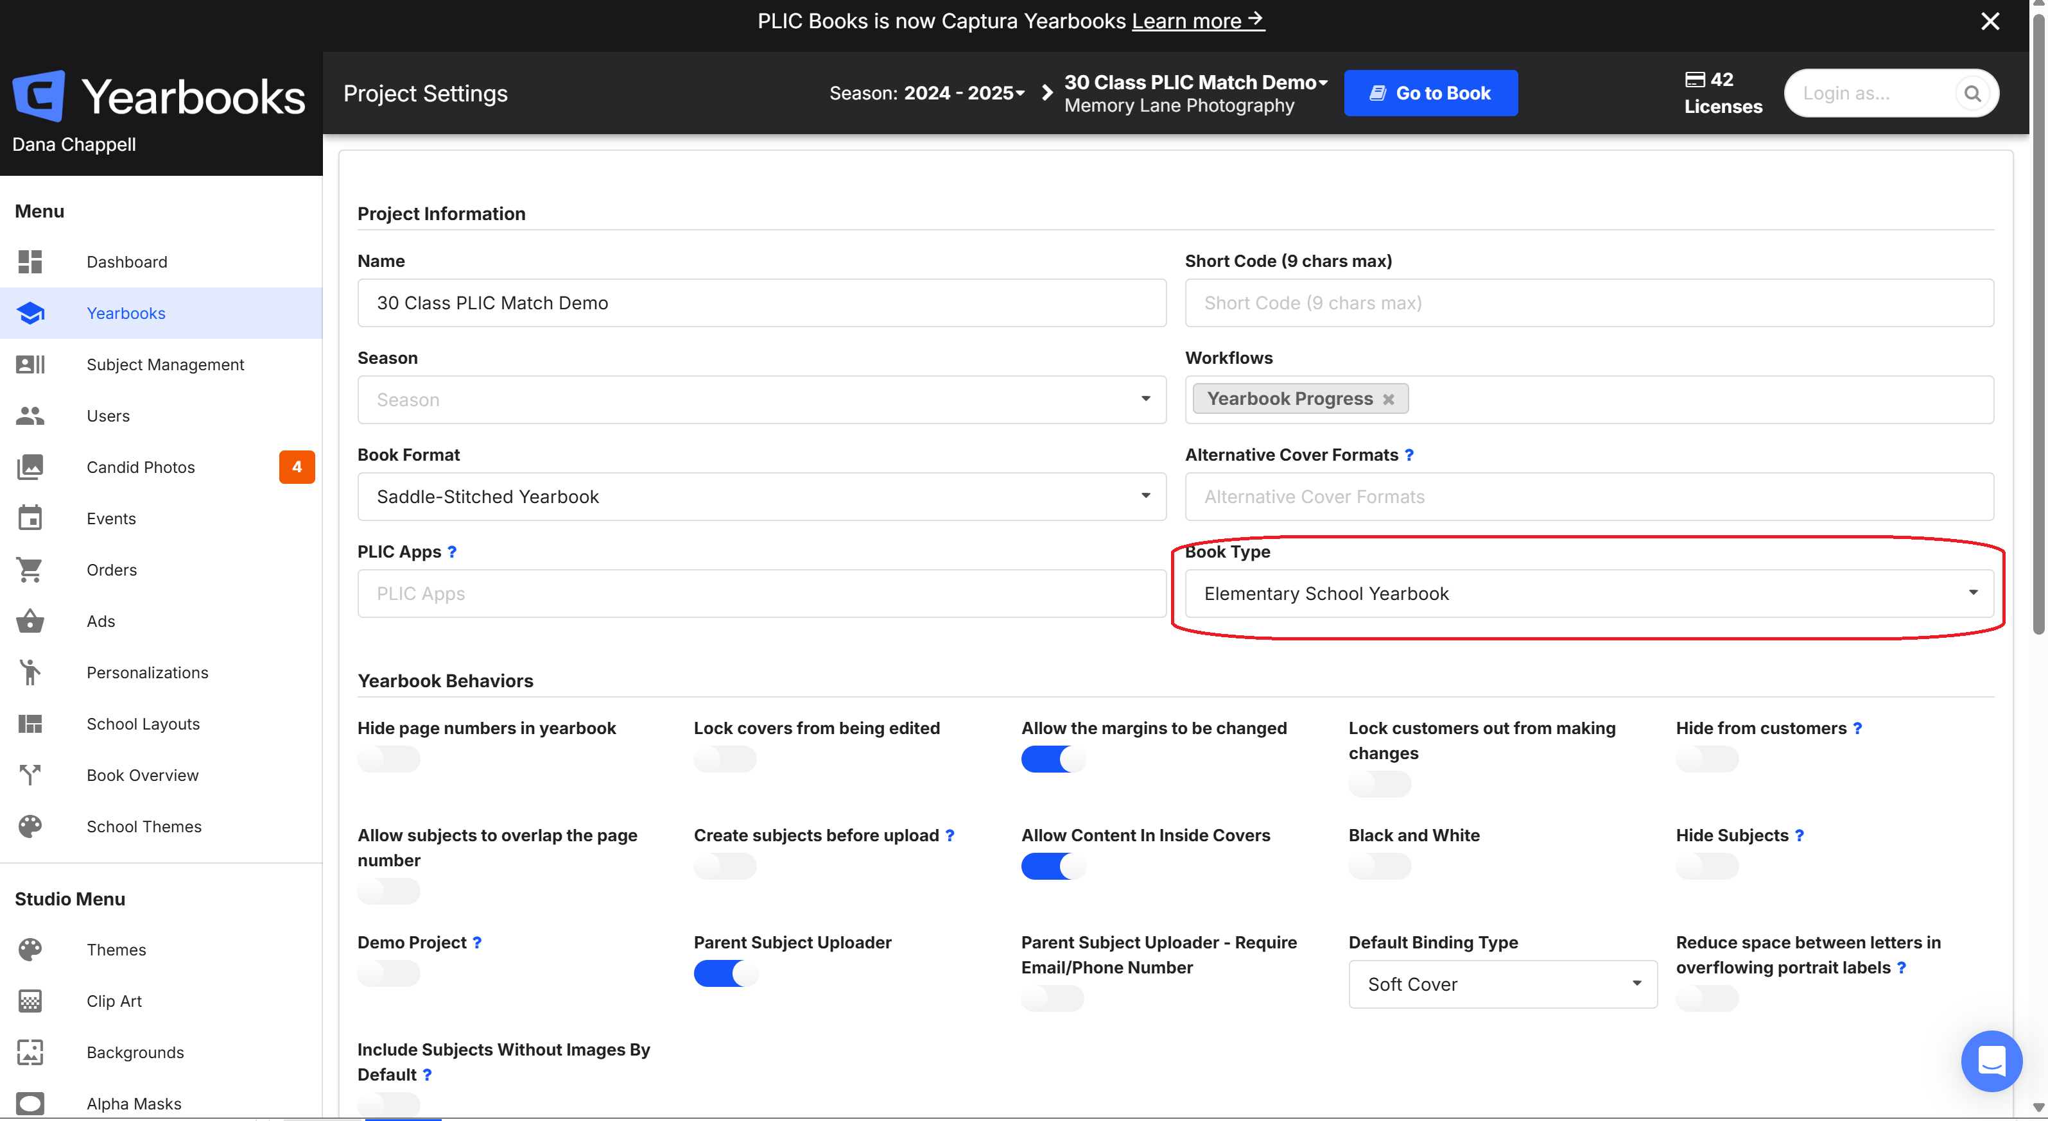Click the School Themes palette icon
This screenshot has width=2048, height=1121.
(30, 826)
